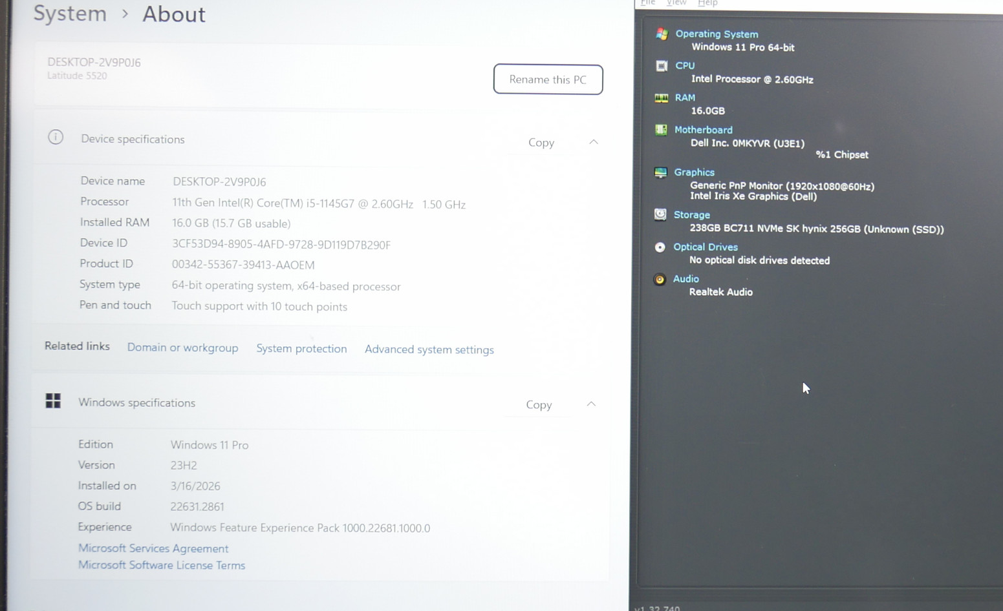
Task: Open Microsoft Software License Terms link
Action: click(162, 565)
